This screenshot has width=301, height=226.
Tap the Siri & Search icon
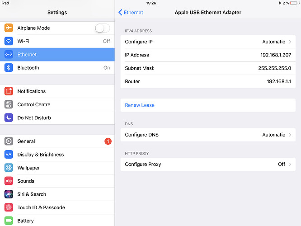tap(9, 194)
